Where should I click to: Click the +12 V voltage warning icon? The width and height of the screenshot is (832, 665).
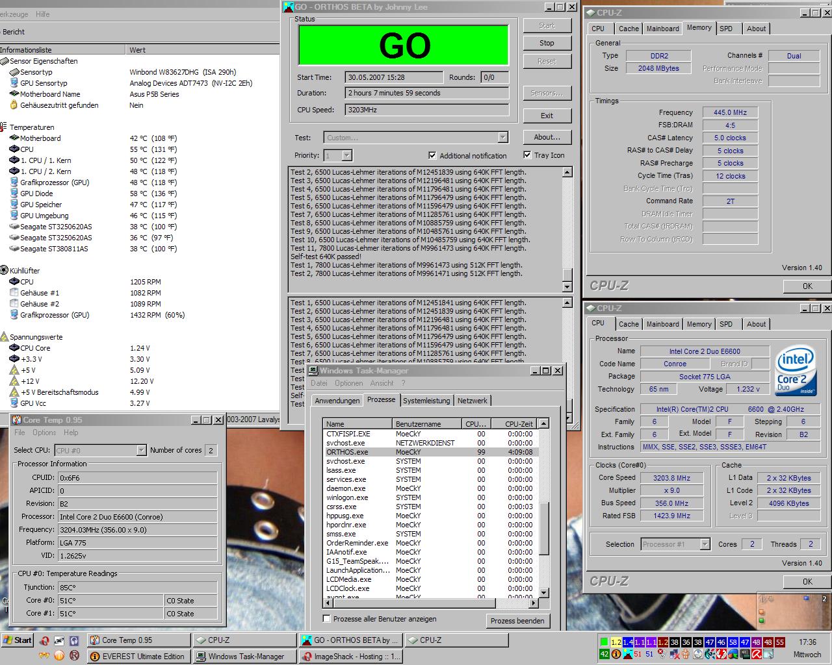click(14, 381)
